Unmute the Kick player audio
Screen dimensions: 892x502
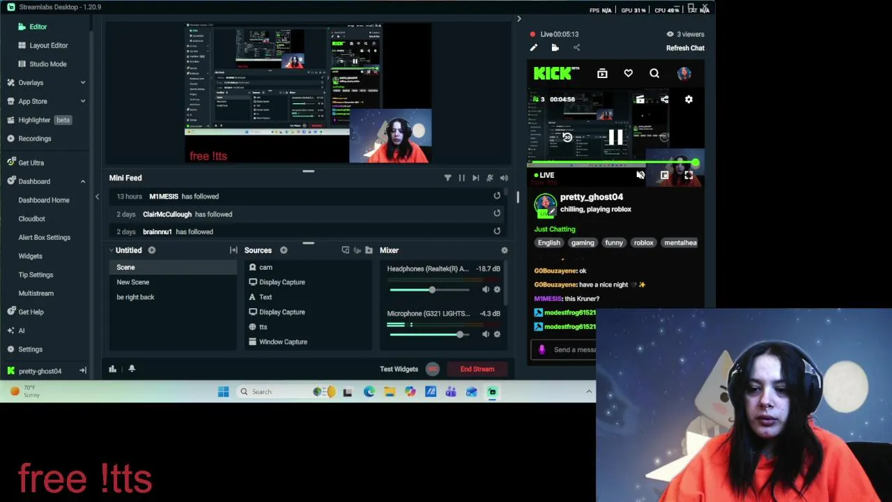[640, 176]
